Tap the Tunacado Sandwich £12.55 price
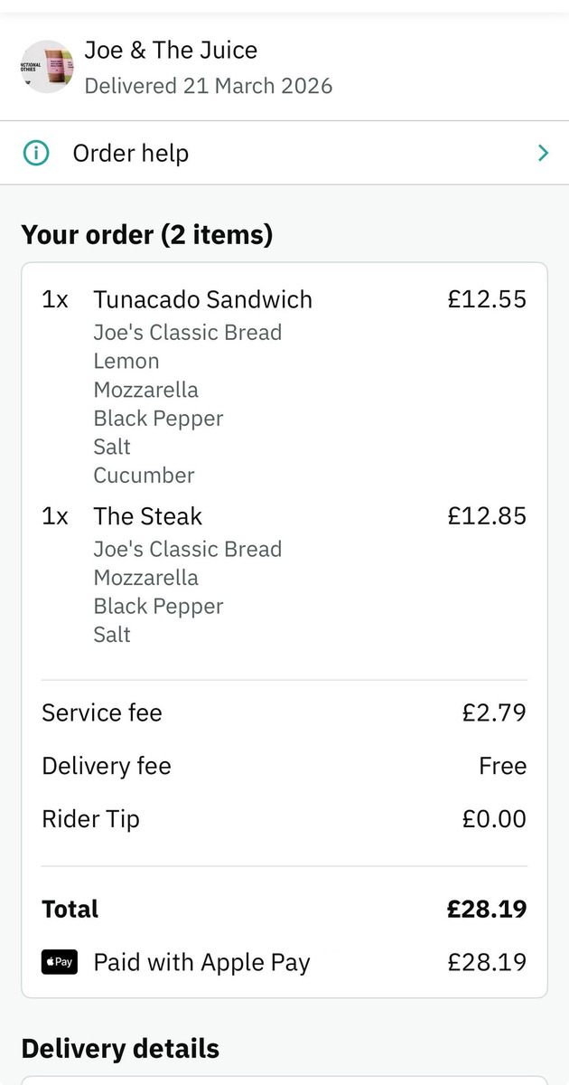The width and height of the screenshot is (569, 1085). (487, 299)
